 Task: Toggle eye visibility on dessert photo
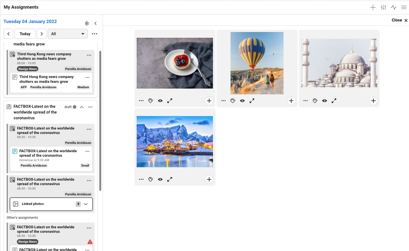coord(160,101)
